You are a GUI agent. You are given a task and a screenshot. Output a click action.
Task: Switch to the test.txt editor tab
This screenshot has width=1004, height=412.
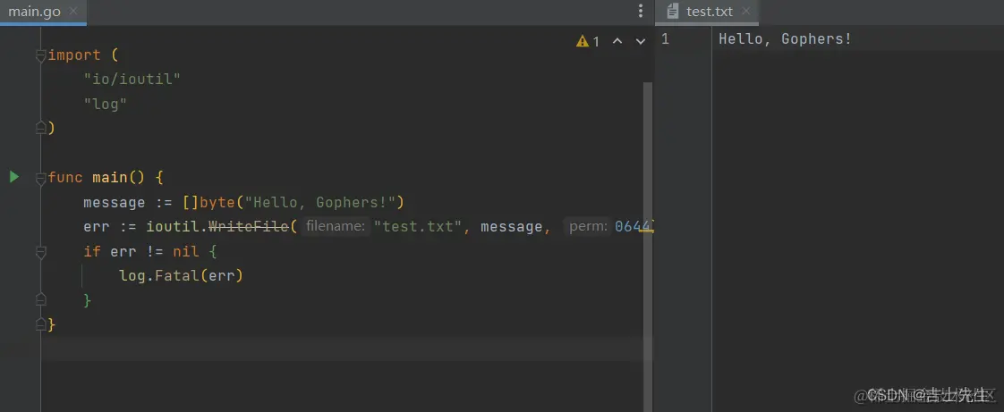coord(708,12)
